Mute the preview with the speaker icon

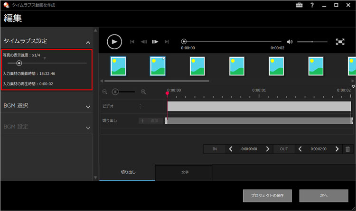(290, 42)
